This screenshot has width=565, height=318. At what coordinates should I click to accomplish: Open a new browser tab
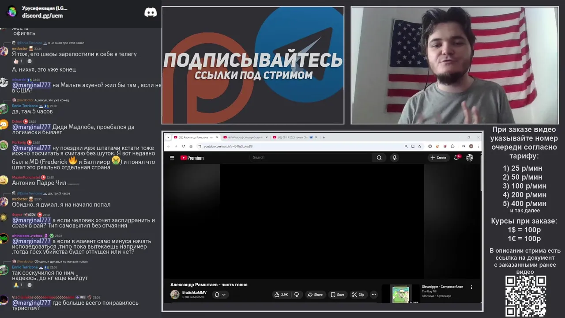[x=324, y=137]
